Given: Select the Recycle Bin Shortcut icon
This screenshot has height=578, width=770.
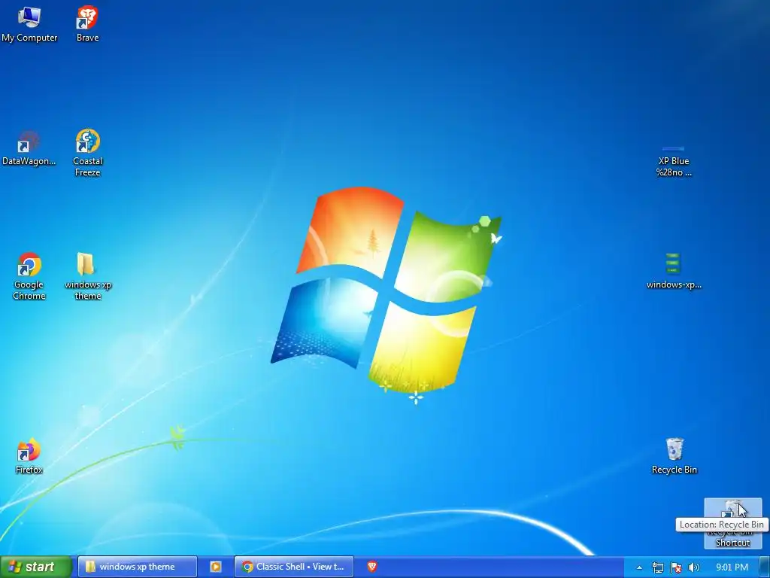Looking at the screenshot, I should [732, 524].
